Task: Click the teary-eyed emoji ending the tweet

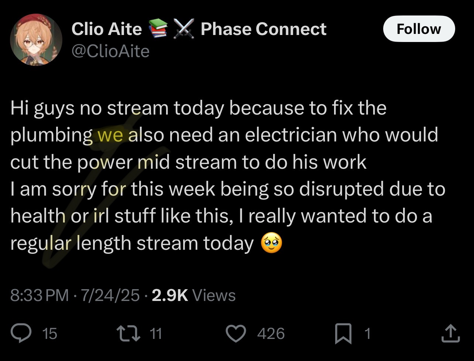Action: coord(271,244)
